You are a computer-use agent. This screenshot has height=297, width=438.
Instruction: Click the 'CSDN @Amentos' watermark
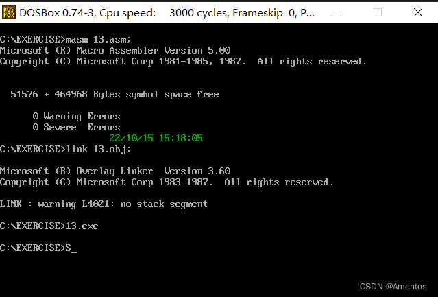click(393, 287)
